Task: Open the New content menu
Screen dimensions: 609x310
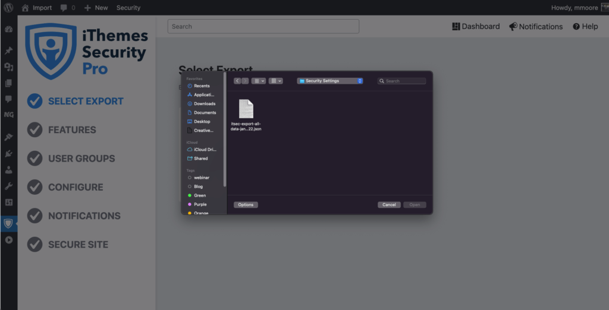Action: click(x=96, y=8)
